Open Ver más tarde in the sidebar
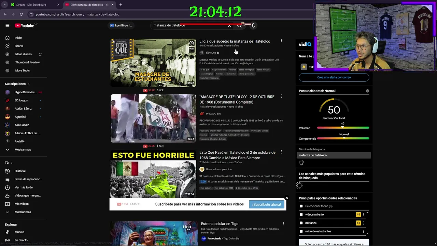 point(24,187)
